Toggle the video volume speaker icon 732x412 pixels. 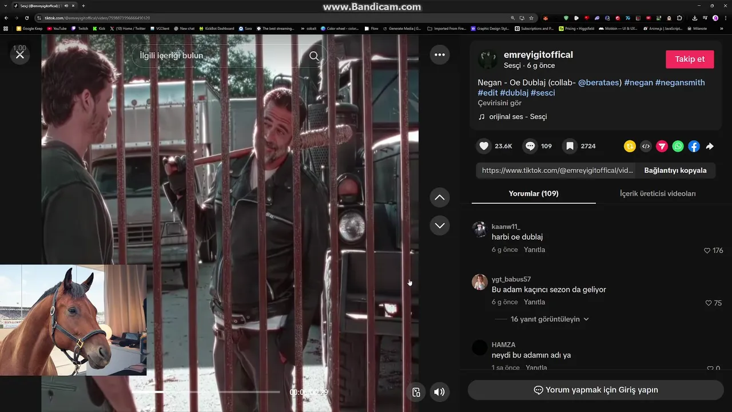(x=439, y=392)
